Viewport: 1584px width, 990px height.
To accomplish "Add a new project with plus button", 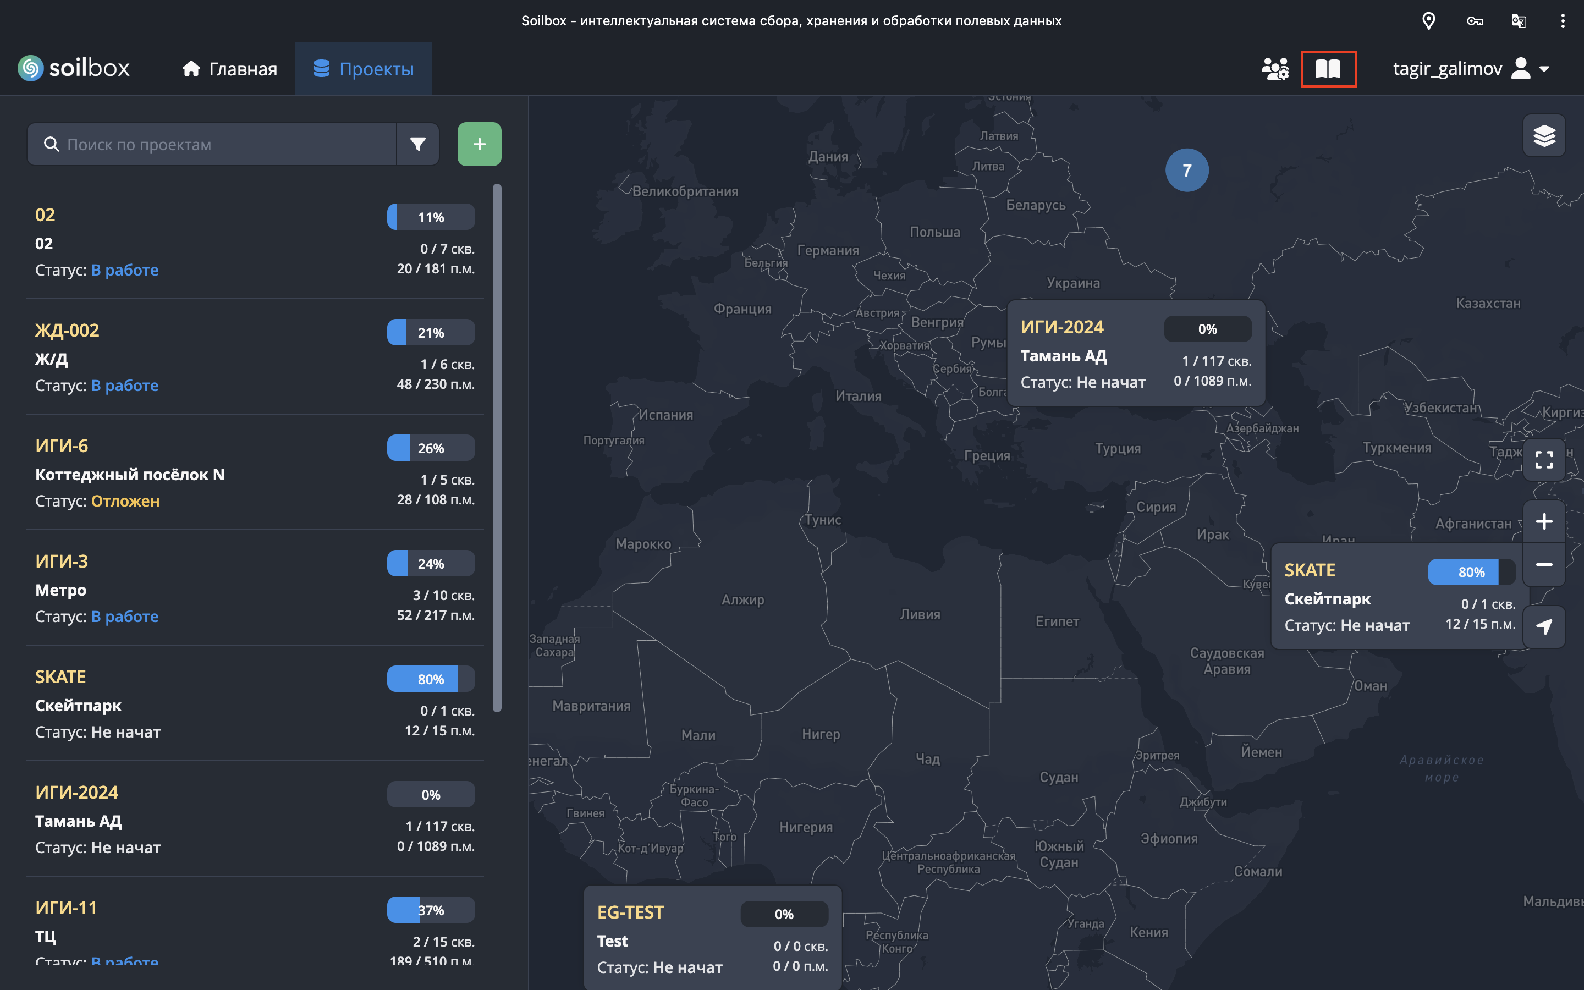I will point(479,144).
